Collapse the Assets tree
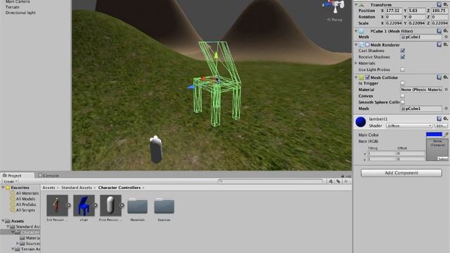450x253 pixels. click(x=3, y=221)
